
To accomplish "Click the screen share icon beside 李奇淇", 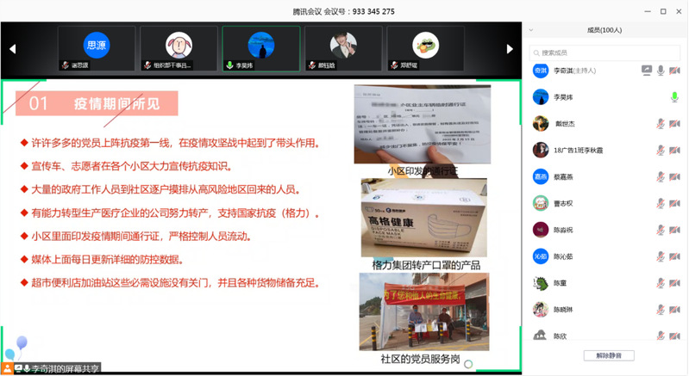I will pyautogui.click(x=647, y=71).
